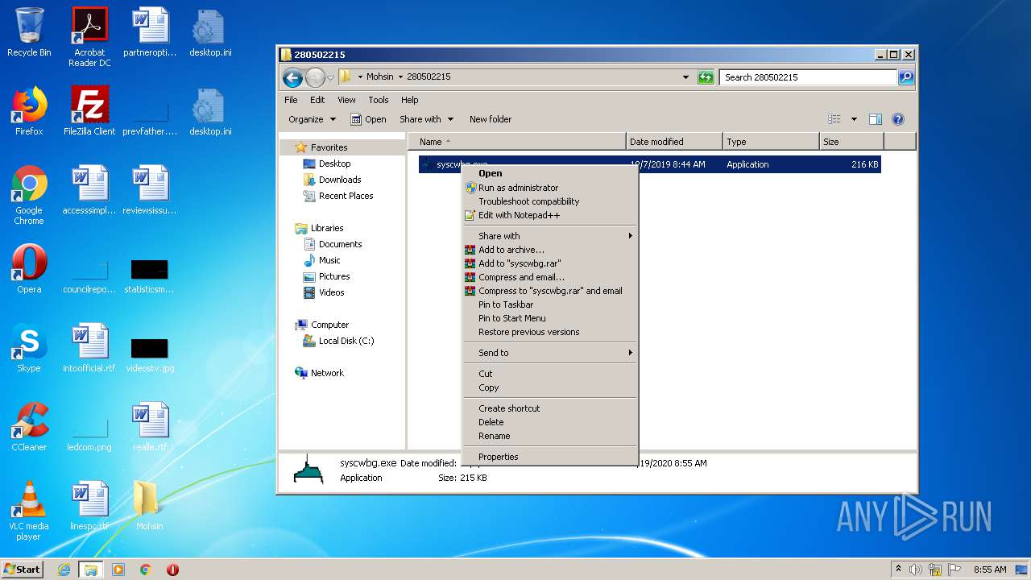Expand Share with submenu in context menu
The width and height of the screenshot is (1031, 580).
(549, 236)
